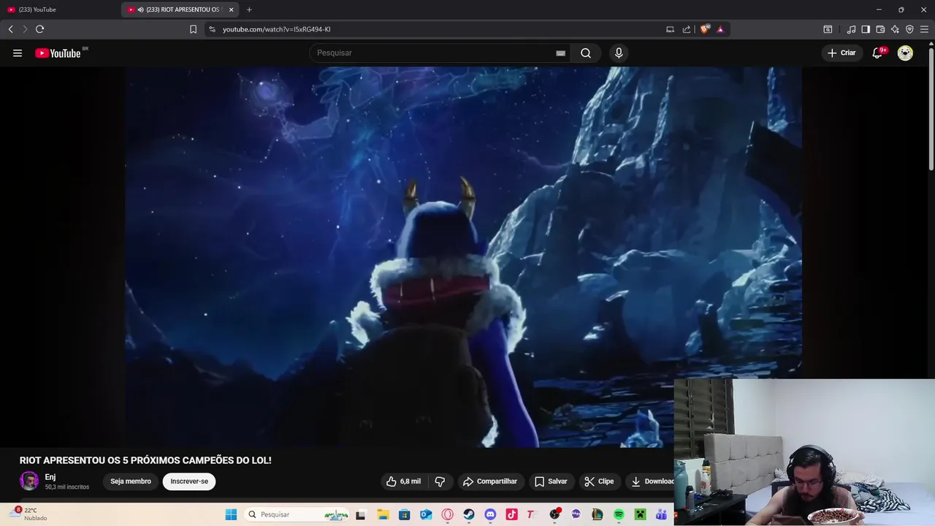
Task: Toggle the browser sidebar panel
Action: coord(866,29)
